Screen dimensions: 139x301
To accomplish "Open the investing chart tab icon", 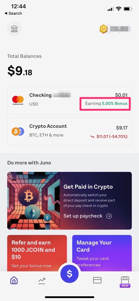I will [x=42, y=281].
